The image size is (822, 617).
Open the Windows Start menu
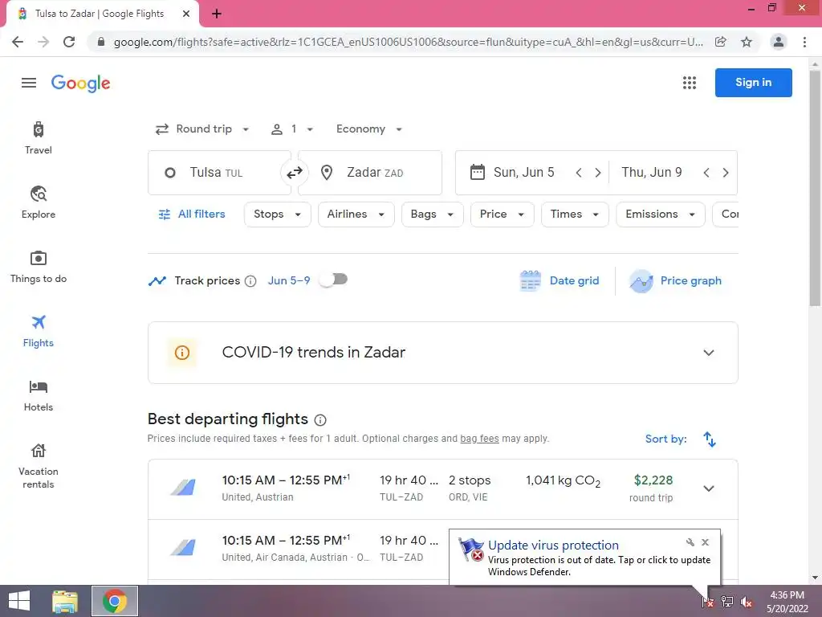point(19,601)
